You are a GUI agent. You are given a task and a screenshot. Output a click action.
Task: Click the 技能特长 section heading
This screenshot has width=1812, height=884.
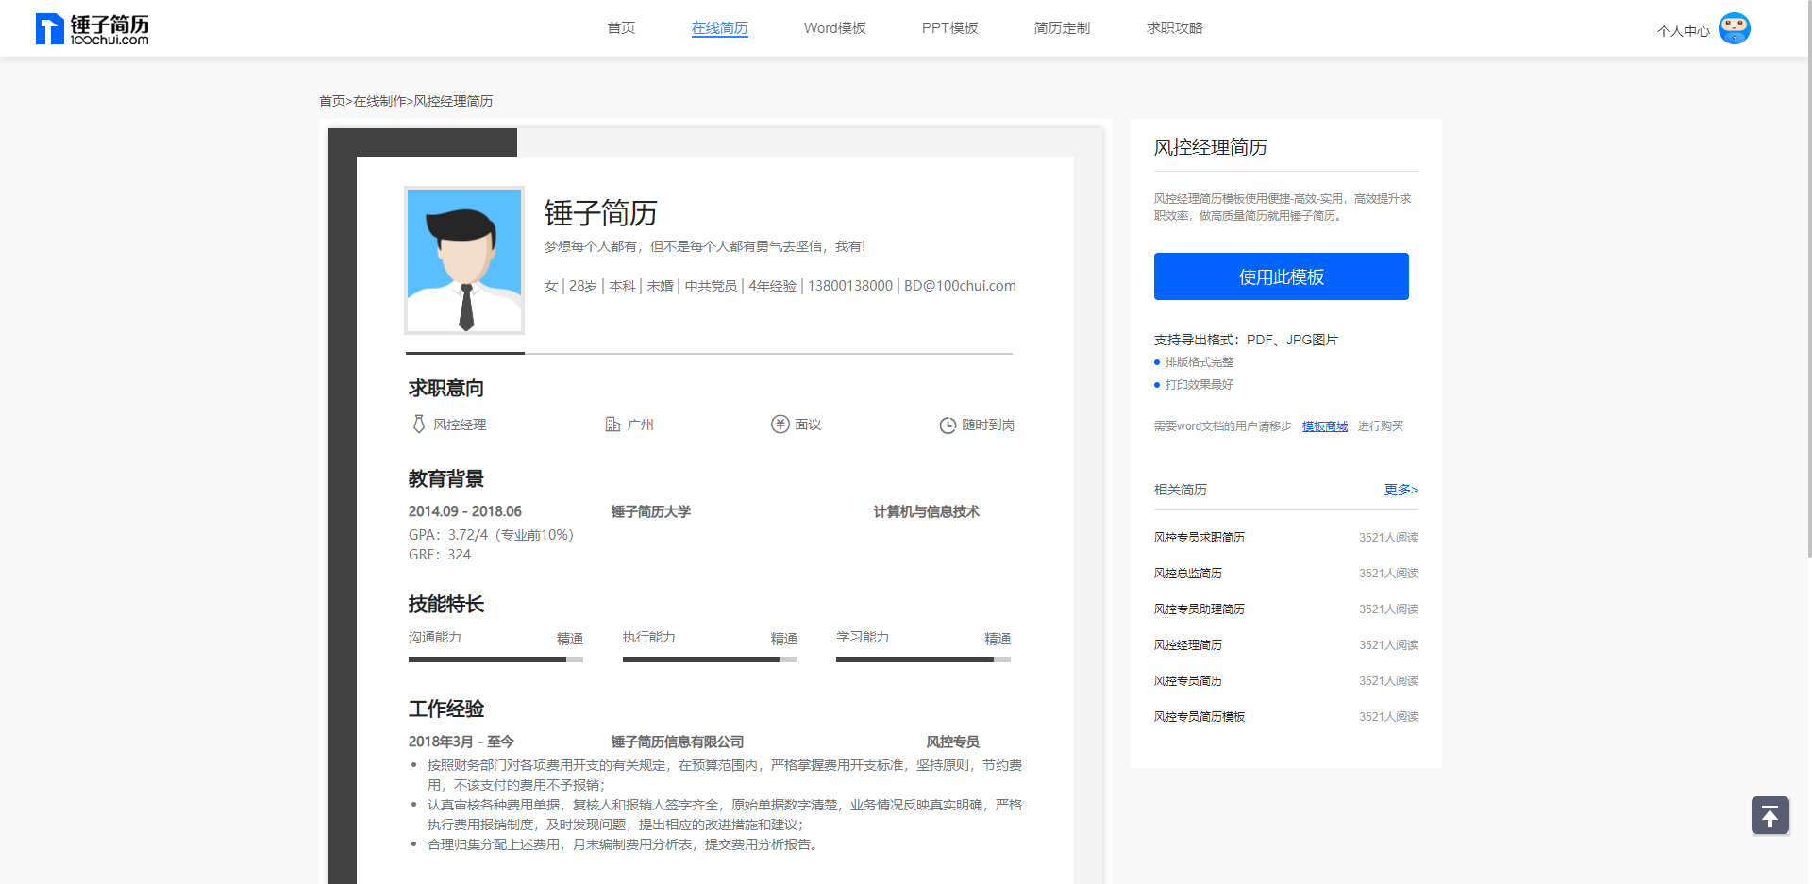[x=445, y=604]
